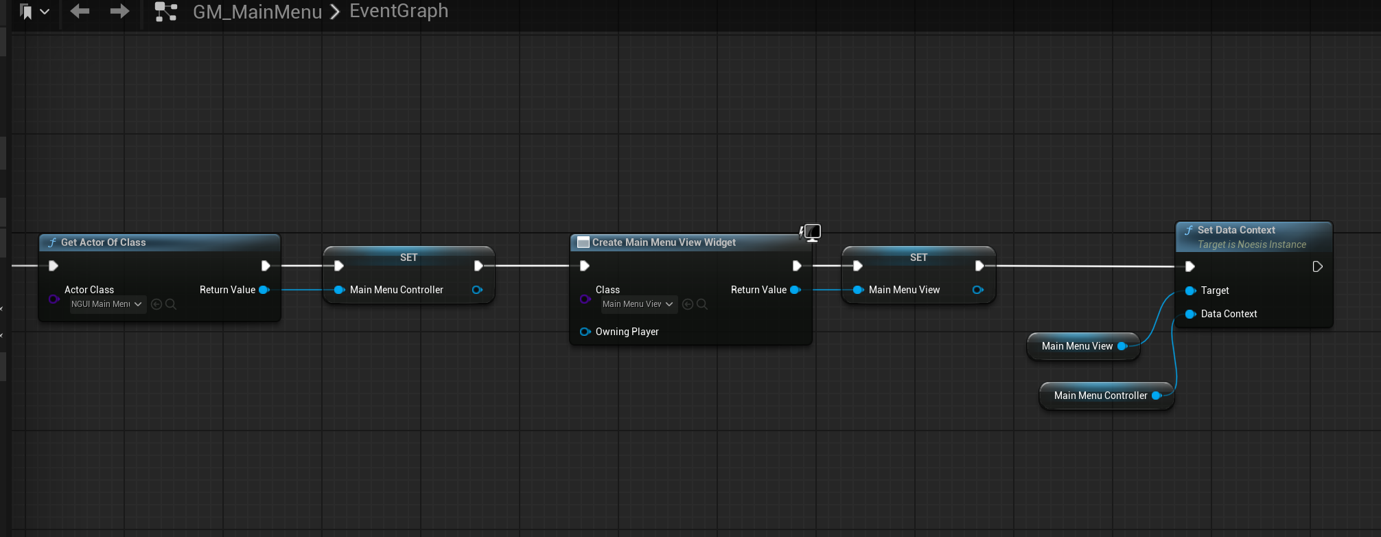Click Main Menu View SET input pin

[858, 290]
